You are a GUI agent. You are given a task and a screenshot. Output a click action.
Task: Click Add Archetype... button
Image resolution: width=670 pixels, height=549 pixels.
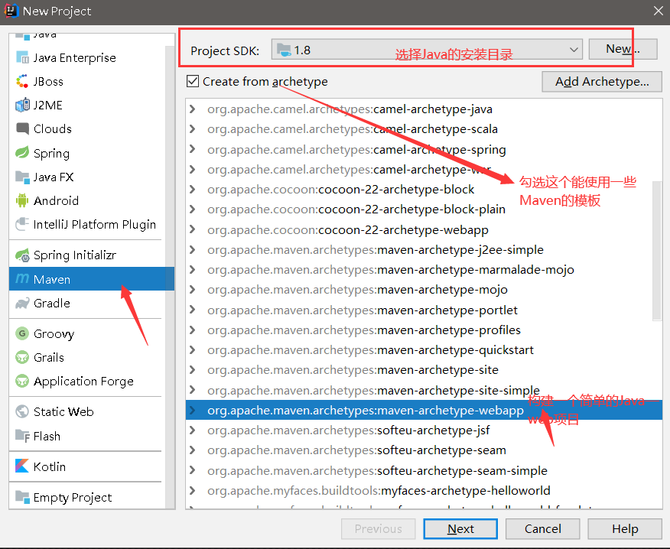click(602, 81)
